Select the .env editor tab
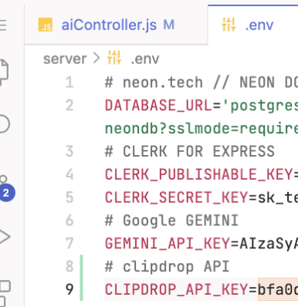This screenshot has height=307, width=298. click(x=253, y=25)
